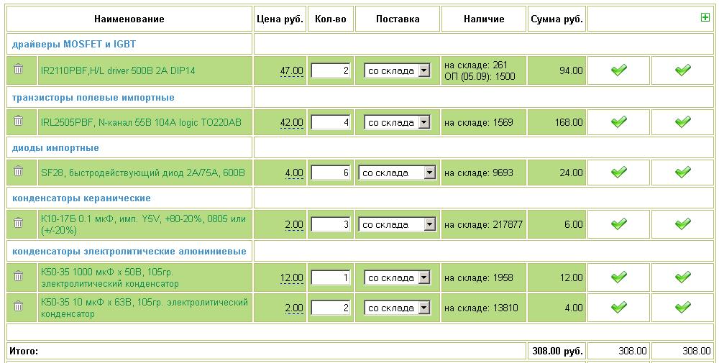719x363 pixels.
Task: Click the 47.00 price of IR2110PBF
Action: tap(291, 71)
